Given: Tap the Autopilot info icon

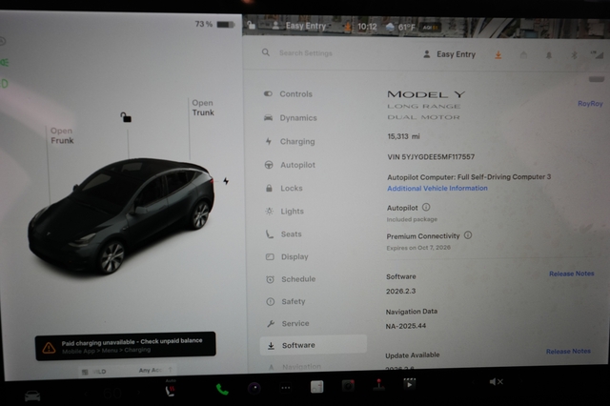Looking at the screenshot, I should point(426,207).
